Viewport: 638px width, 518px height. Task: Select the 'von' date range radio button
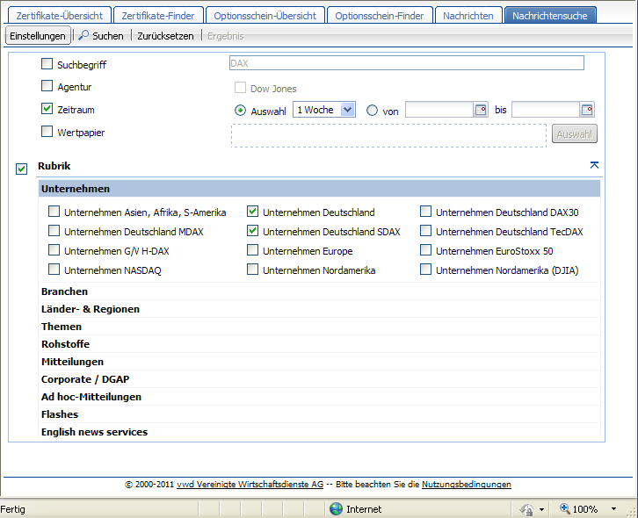tap(372, 111)
